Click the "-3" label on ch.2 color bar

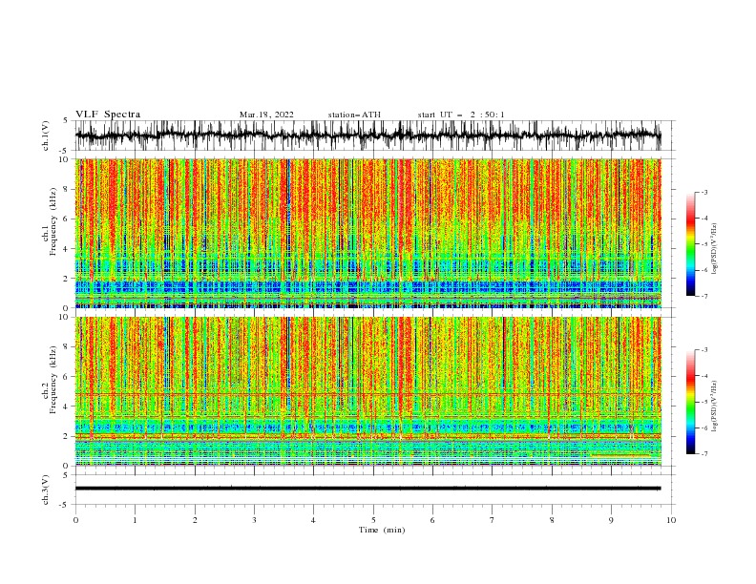(x=703, y=350)
